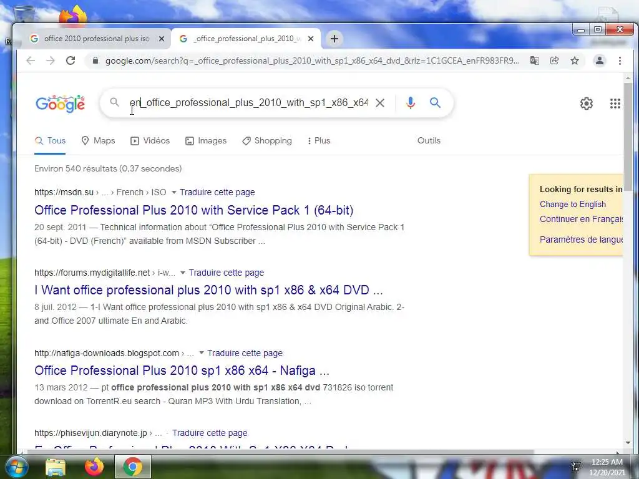Close the '_office_professional_plus_2010' tab
This screenshot has height=479, width=639.
(311, 39)
